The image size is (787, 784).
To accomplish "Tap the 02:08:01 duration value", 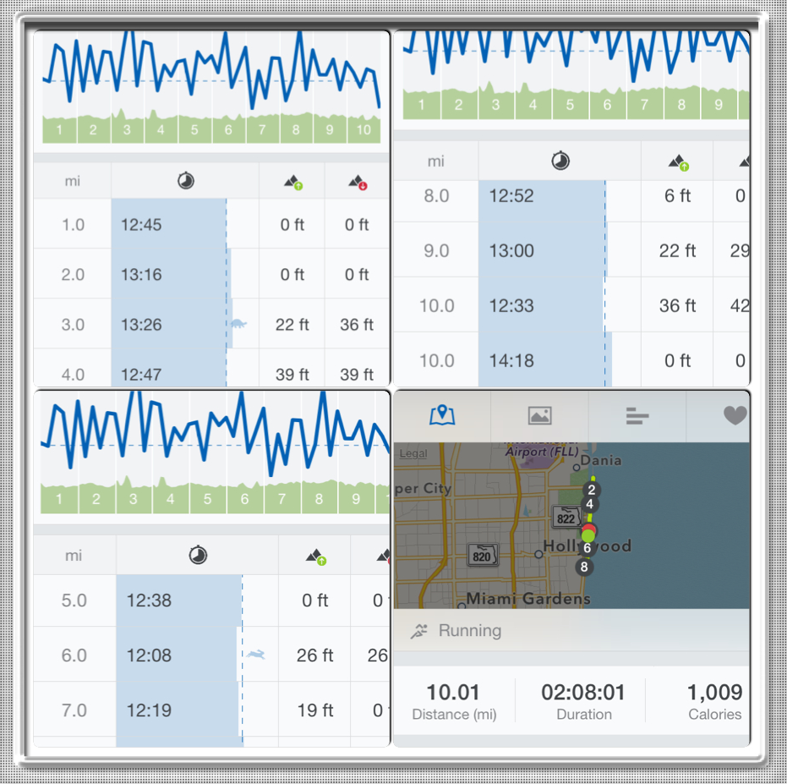I will 582,692.
